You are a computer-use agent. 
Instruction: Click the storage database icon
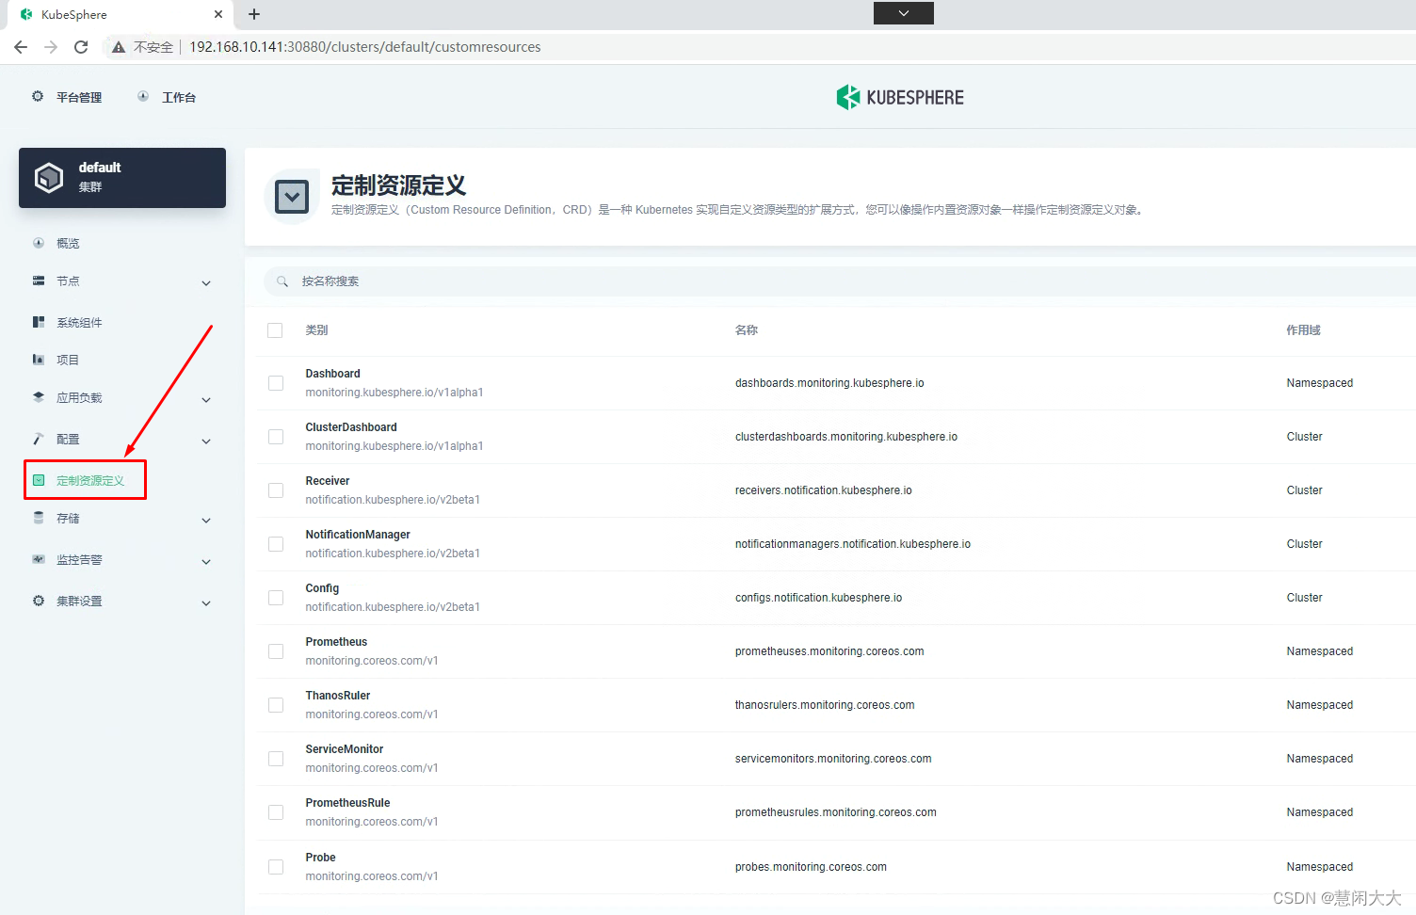[39, 518]
